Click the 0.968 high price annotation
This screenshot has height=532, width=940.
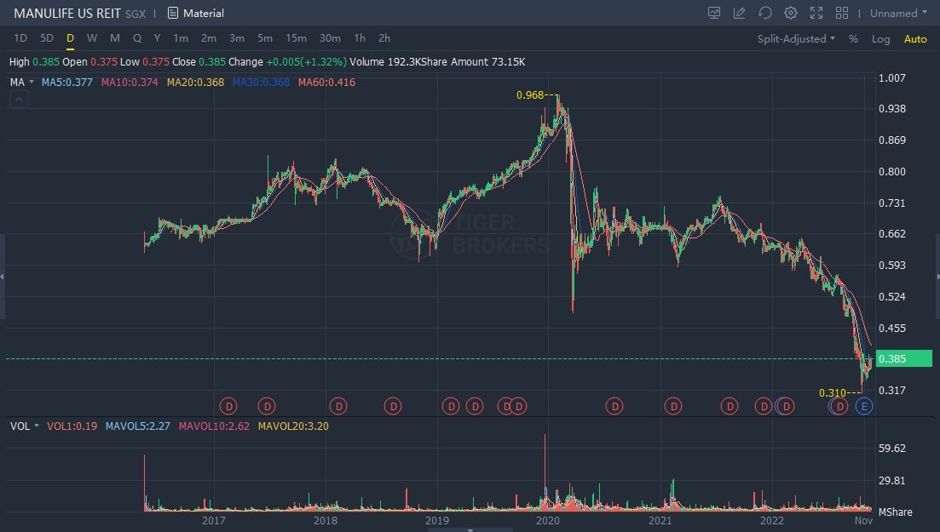(530, 94)
